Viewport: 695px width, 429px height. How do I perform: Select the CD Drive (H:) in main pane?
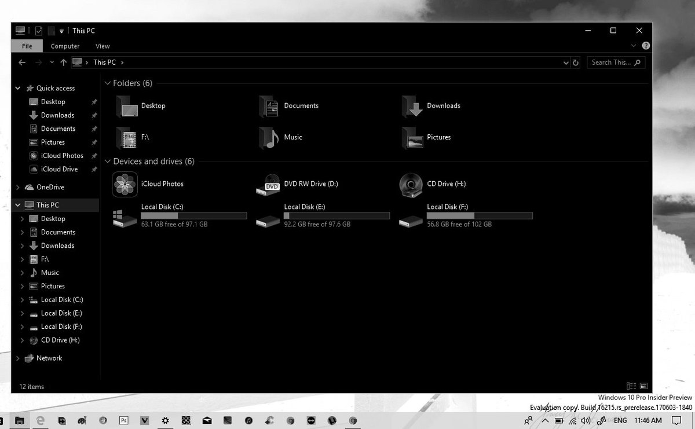click(x=433, y=184)
